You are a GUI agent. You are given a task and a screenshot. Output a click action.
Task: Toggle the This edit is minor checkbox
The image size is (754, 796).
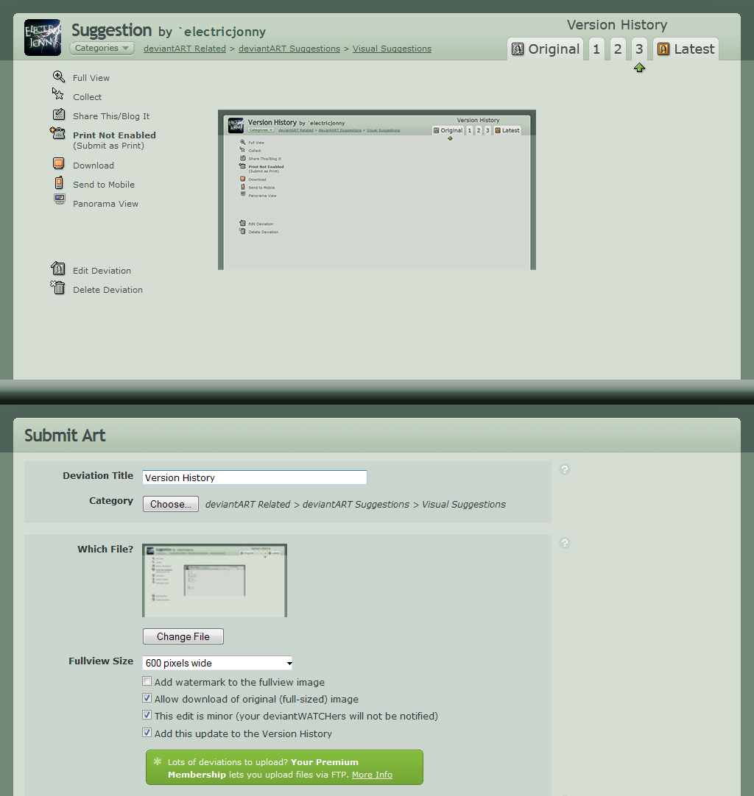[x=147, y=715]
